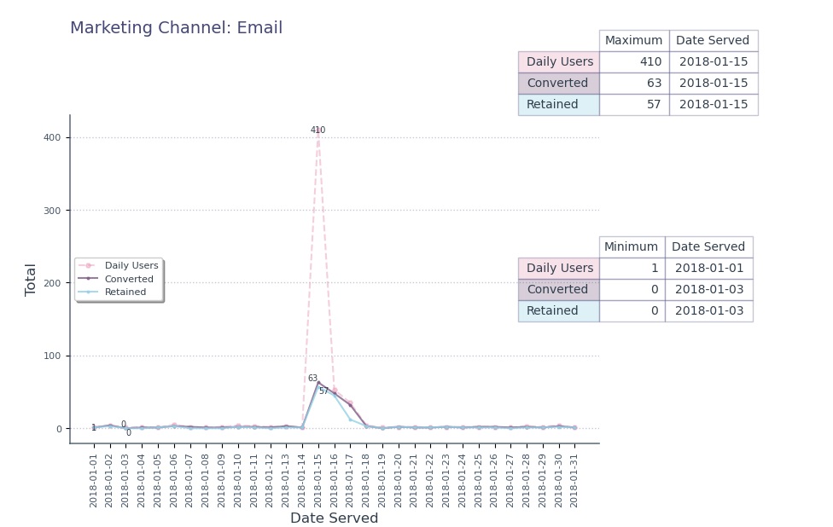Click the Converted peak marker at 2018-01-15

click(x=319, y=382)
